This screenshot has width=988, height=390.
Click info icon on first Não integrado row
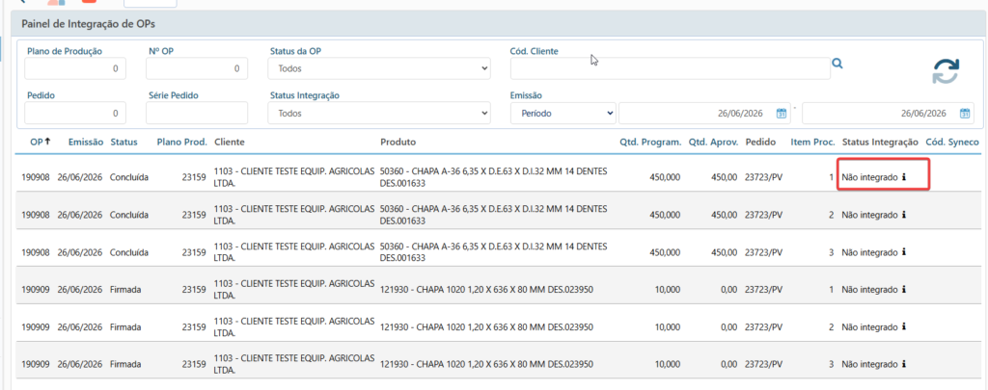click(x=904, y=177)
